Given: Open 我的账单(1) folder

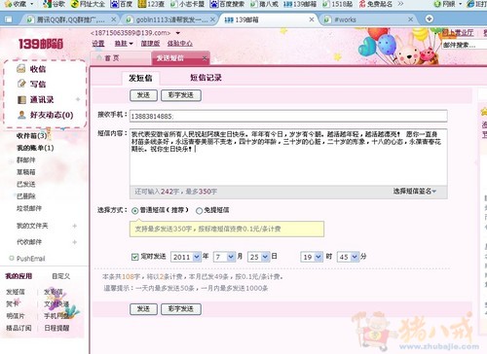Looking at the screenshot, I should [35, 148].
